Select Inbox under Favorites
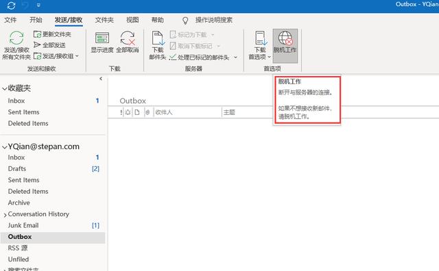439x271 pixels. point(52,101)
